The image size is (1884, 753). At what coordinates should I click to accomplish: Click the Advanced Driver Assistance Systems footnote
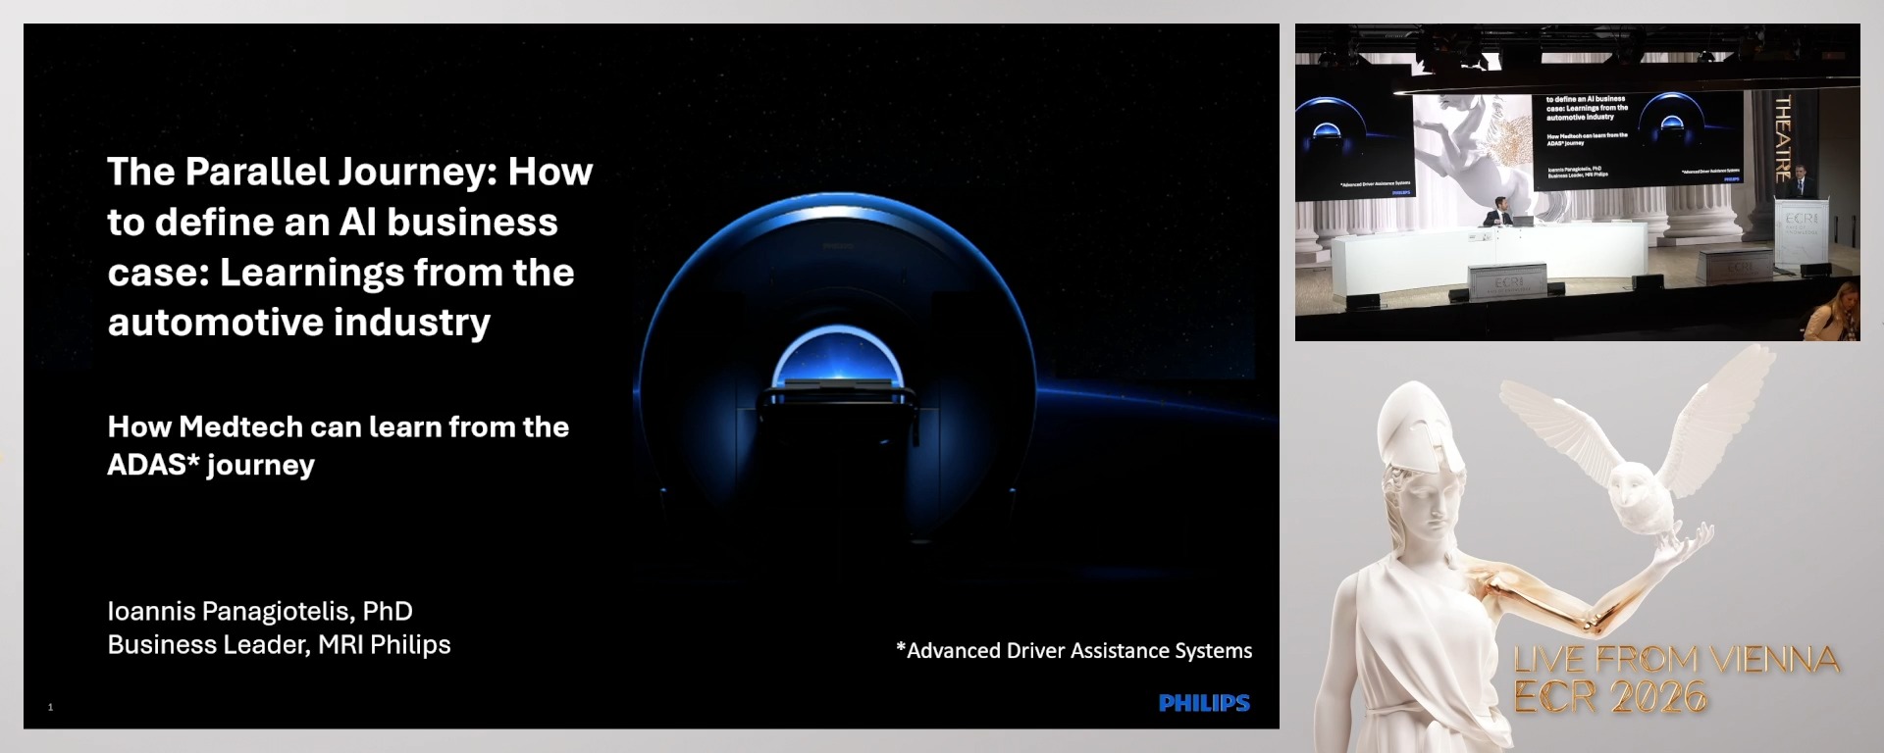pos(1073,651)
